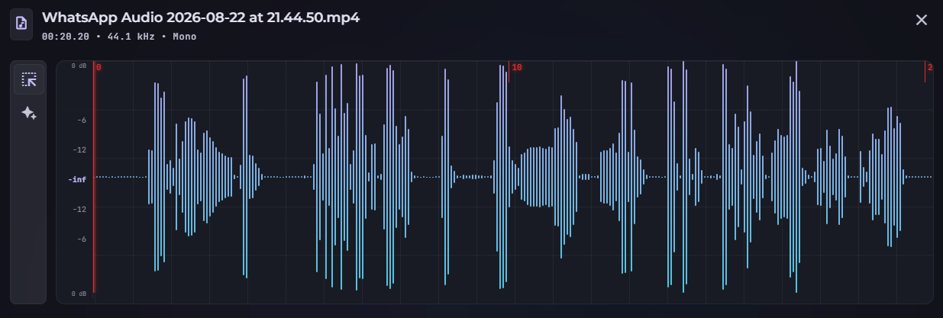Open the sparkle AI enhance tool
Image resolution: width=943 pixels, height=318 pixels.
[29, 113]
